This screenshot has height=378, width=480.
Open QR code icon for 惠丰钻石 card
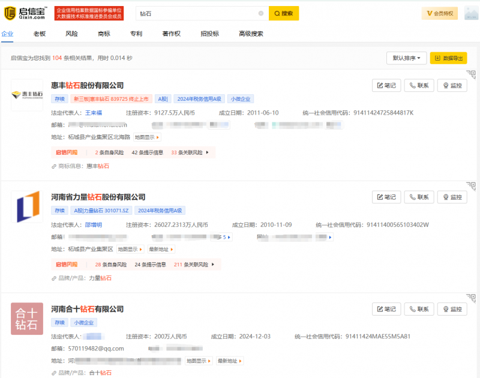coord(472,74)
